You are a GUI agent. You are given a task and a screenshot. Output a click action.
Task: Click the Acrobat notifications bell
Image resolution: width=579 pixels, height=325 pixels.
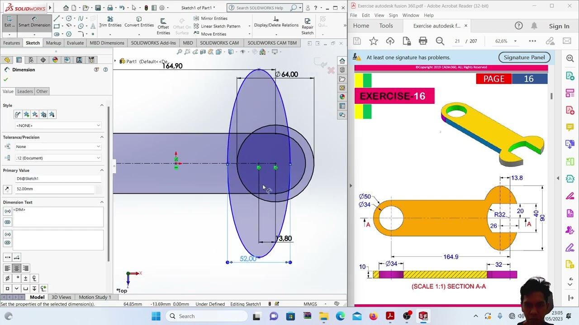(534, 26)
